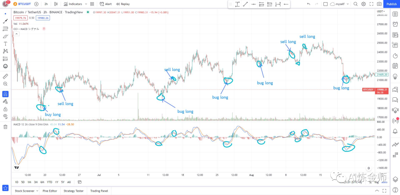This screenshot has height=195, width=400.
Task: Click the Alert clock icon in top toolbar
Action: coord(106,4)
